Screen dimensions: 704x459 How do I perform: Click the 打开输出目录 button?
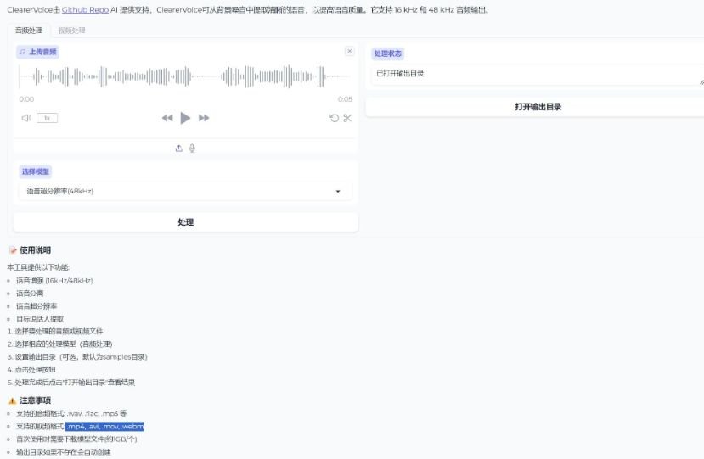(x=538, y=107)
